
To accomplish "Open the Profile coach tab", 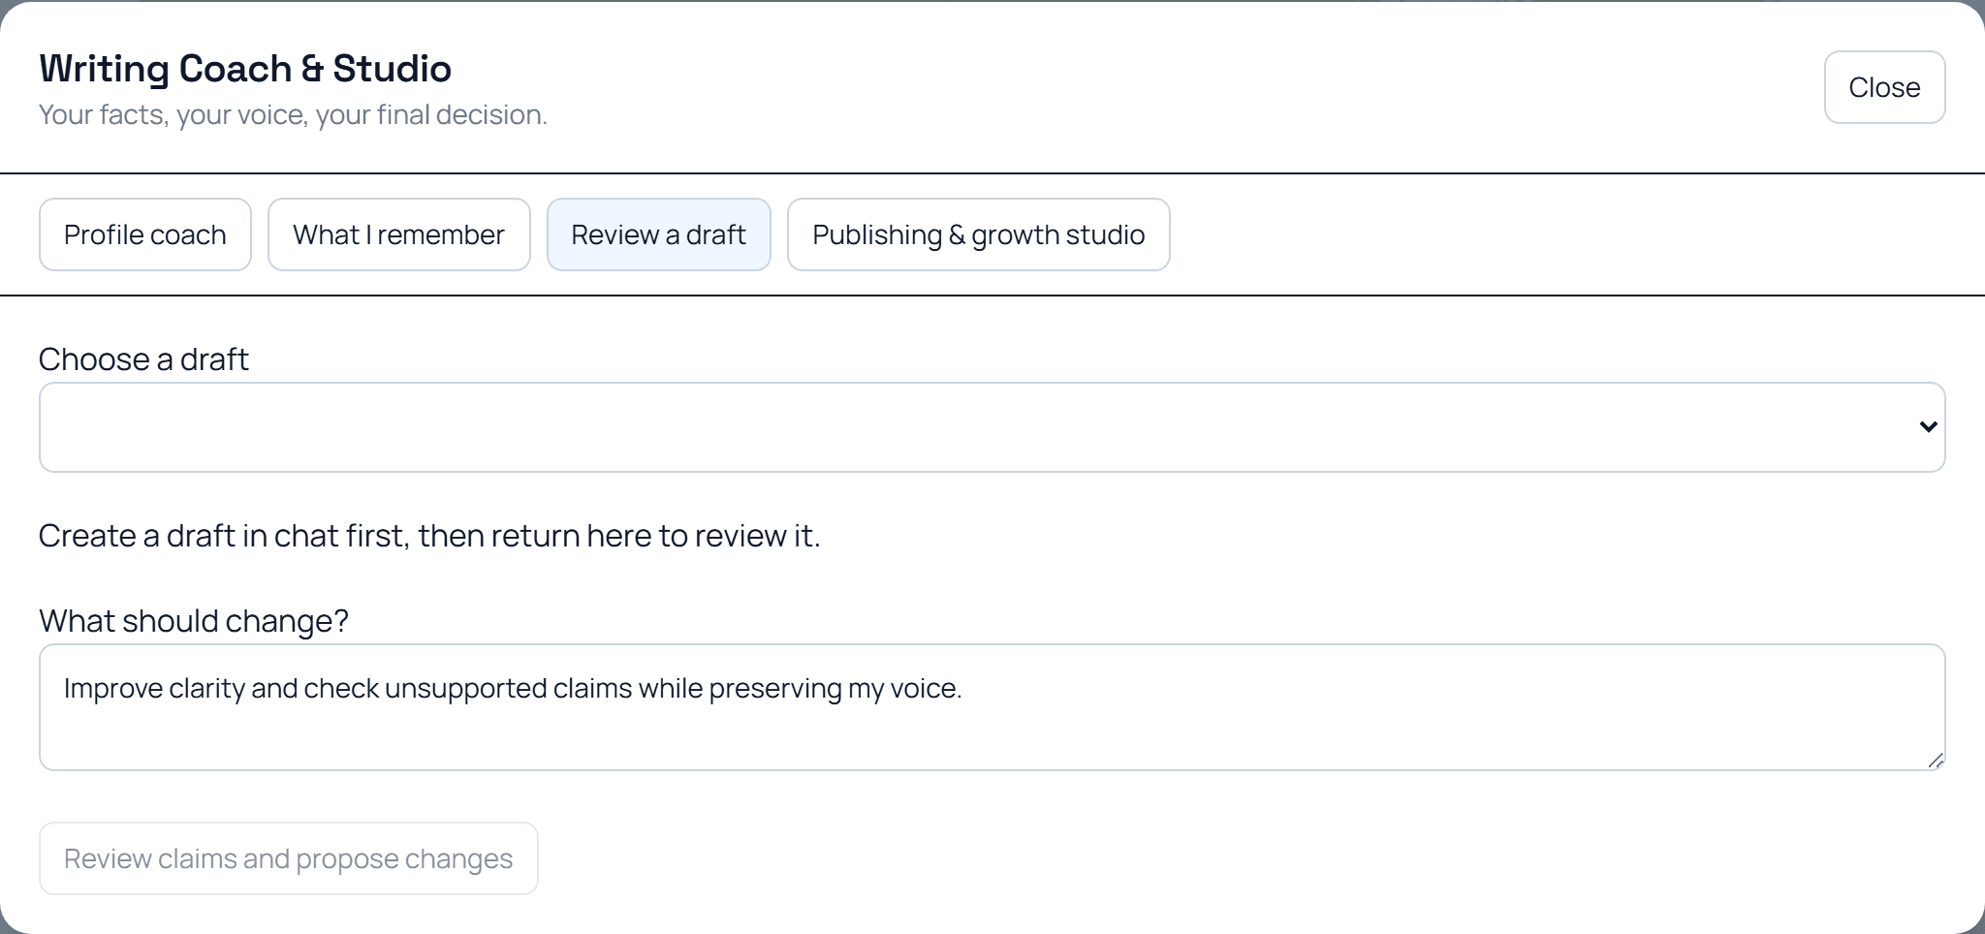I will pos(145,234).
